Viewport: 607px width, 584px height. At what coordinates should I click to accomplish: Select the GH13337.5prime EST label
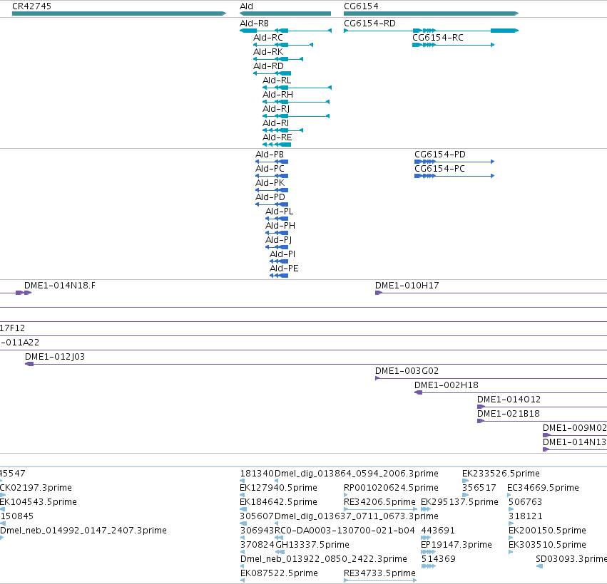pyautogui.click(x=312, y=545)
